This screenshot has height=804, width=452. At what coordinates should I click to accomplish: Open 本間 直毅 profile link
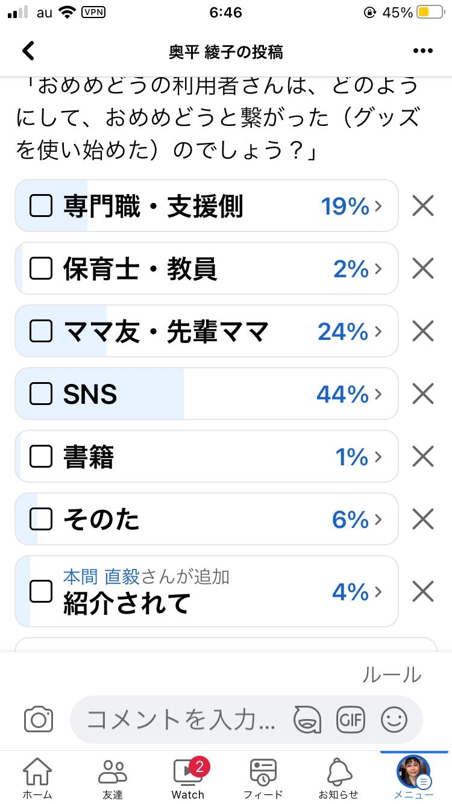[101, 577]
